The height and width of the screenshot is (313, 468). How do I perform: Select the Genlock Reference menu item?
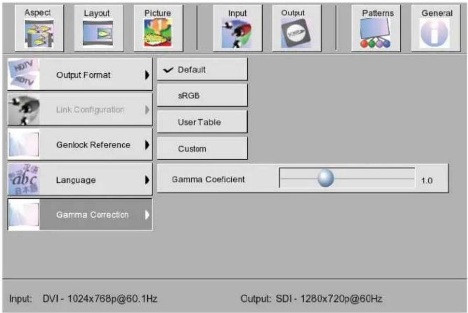coord(80,144)
